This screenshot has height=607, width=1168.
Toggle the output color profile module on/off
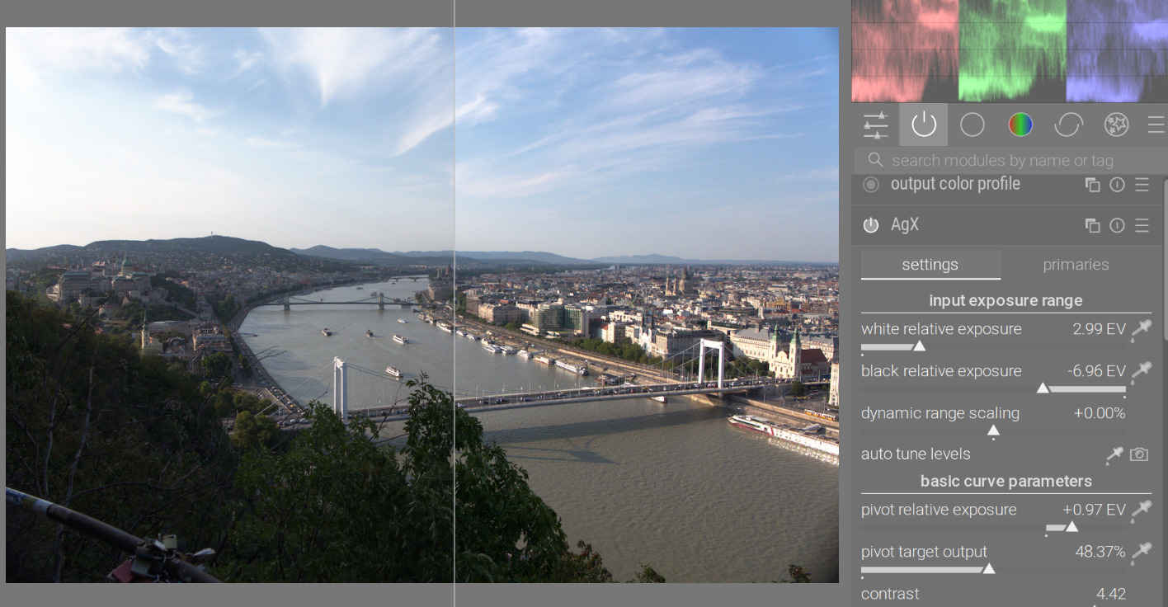tap(871, 185)
